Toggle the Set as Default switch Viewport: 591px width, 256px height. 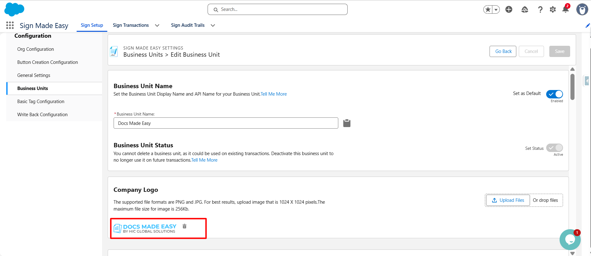[x=555, y=94]
